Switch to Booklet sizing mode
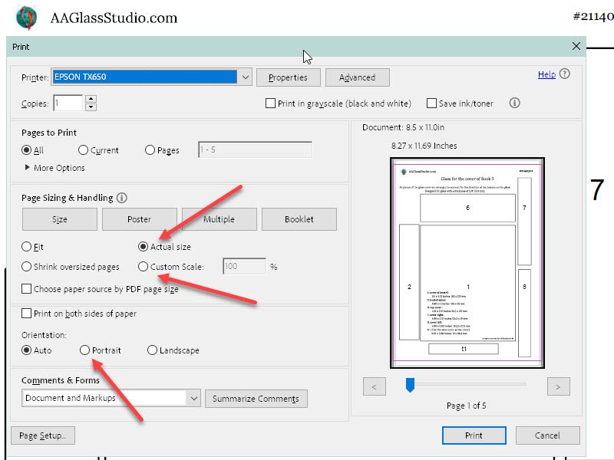The width and height of the screenshot is (614, 460). point(299,219)
